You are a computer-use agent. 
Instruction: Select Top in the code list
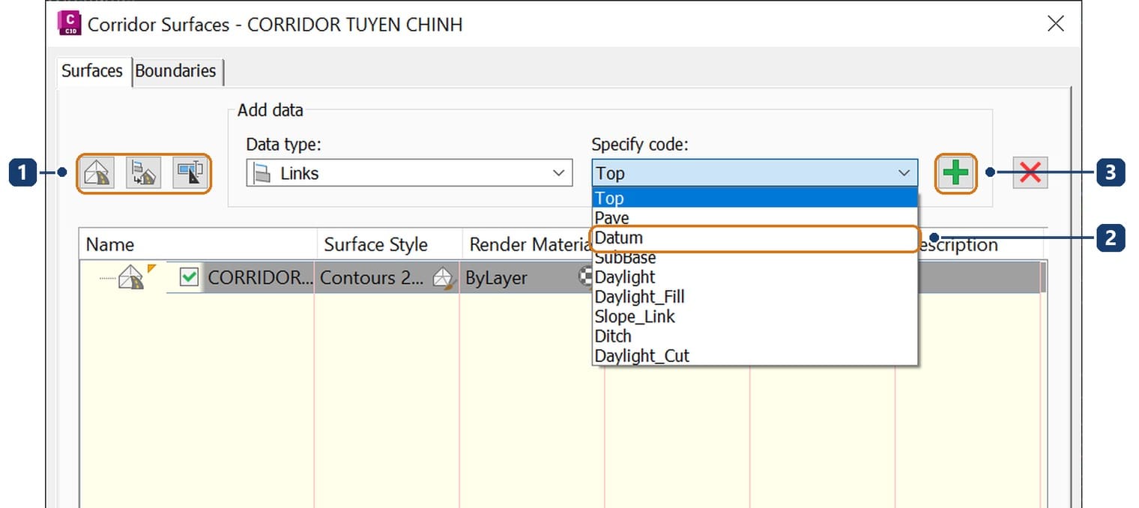click(x=755, y=198)
